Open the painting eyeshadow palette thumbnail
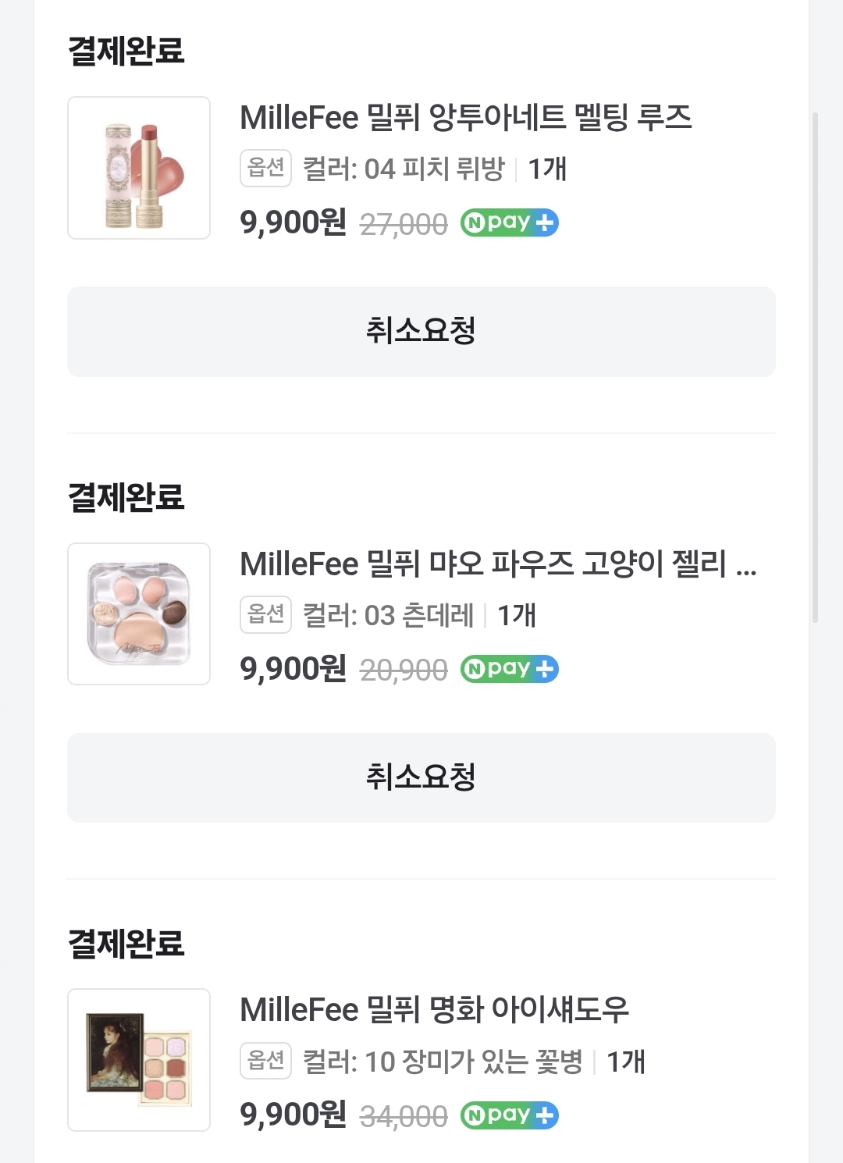843x1163 pixels. (139, 1060)
